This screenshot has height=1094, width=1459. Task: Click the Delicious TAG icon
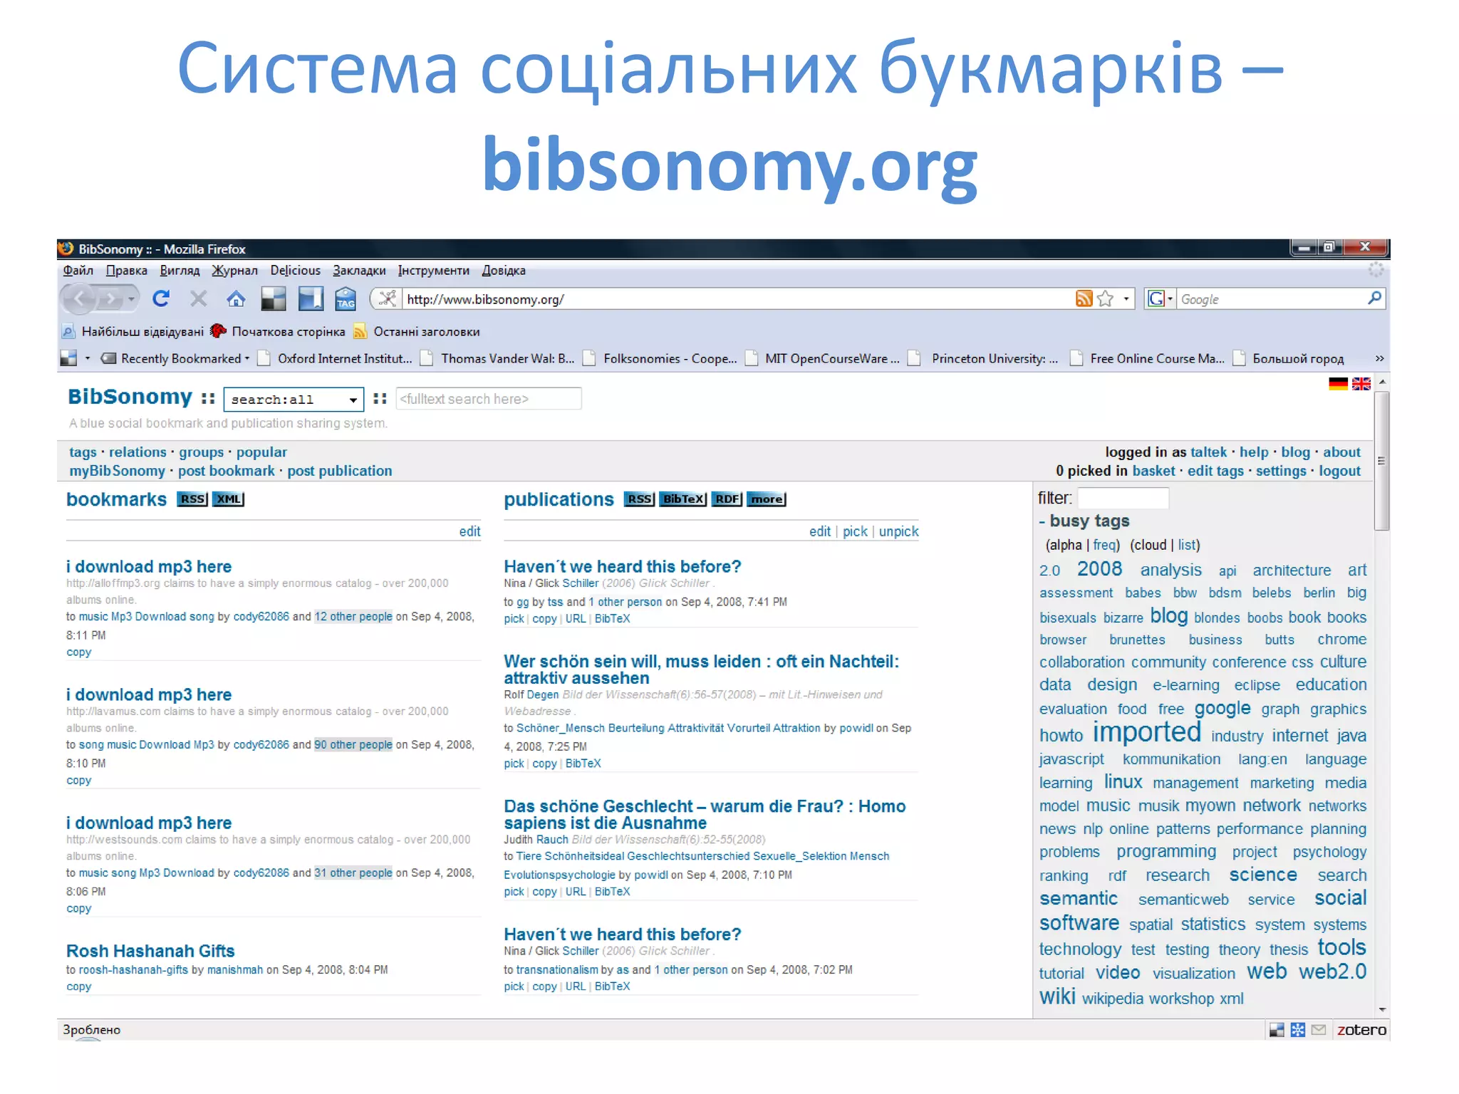[346, 298]
